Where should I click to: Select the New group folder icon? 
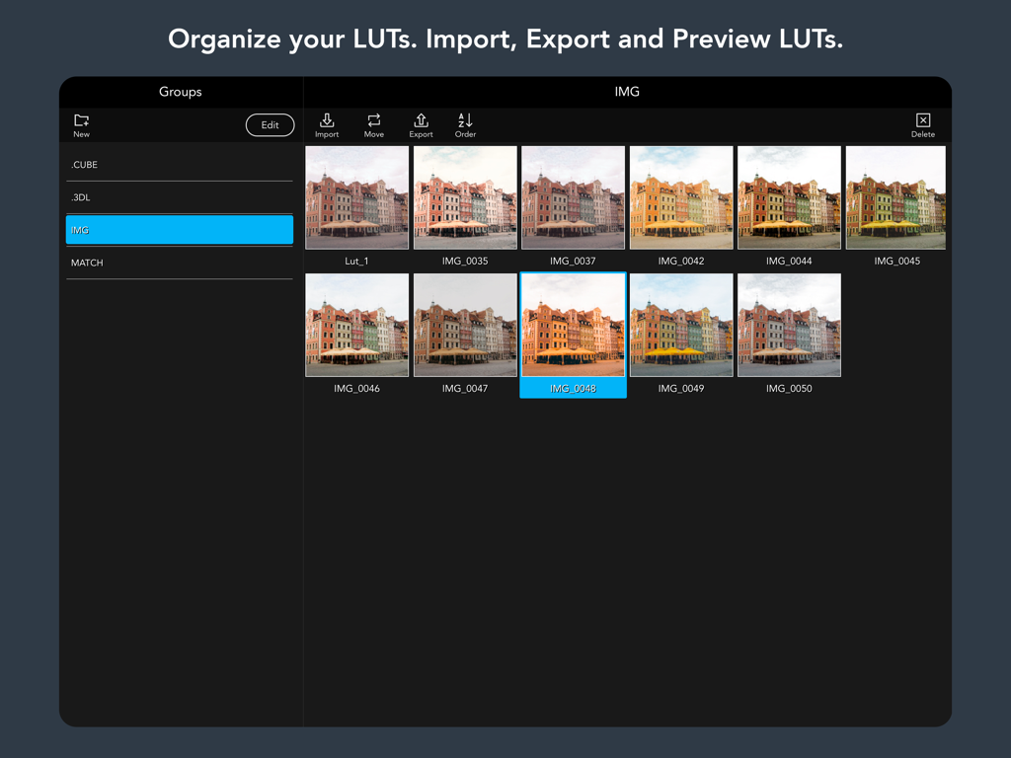81,118
